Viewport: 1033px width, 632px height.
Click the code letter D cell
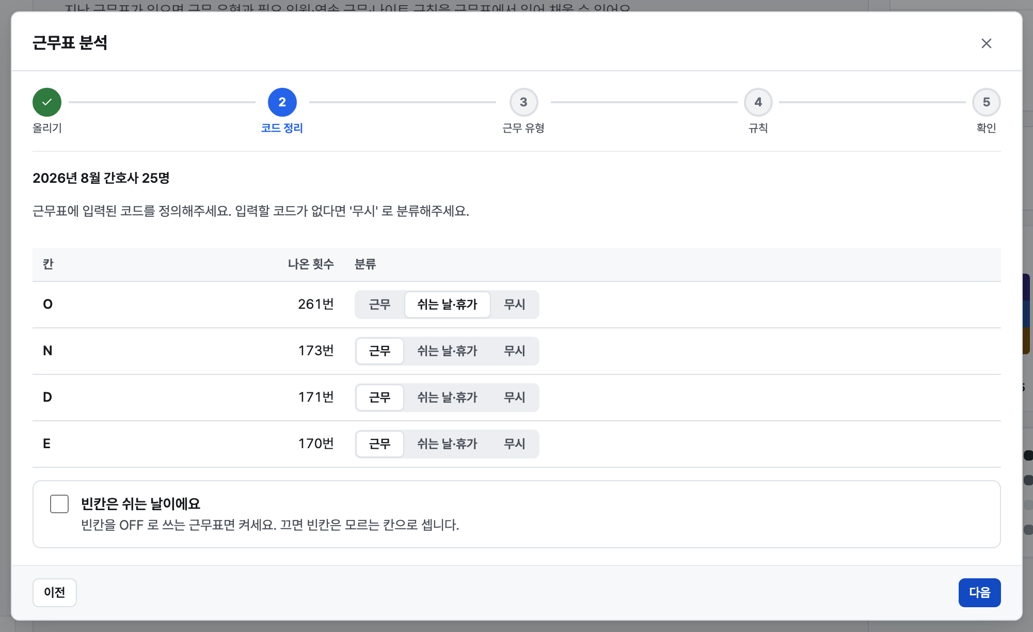tap(47, 397)
